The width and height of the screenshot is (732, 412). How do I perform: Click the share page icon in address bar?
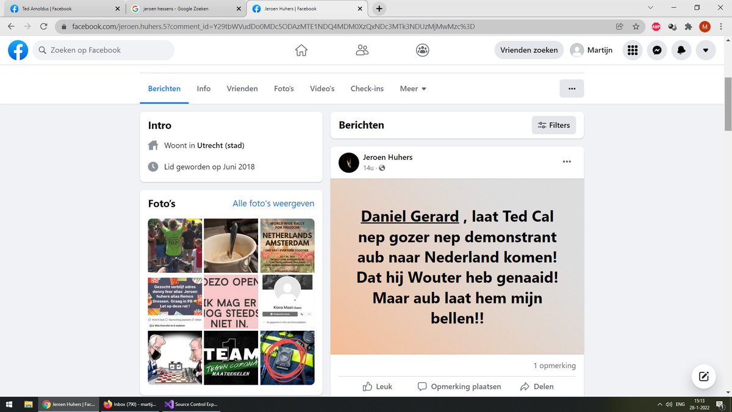coord(619,26)
